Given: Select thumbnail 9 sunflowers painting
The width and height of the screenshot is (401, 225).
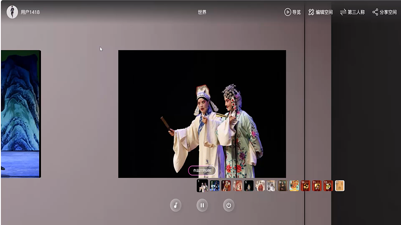Looking at the screenshot, I should point(294,186).
